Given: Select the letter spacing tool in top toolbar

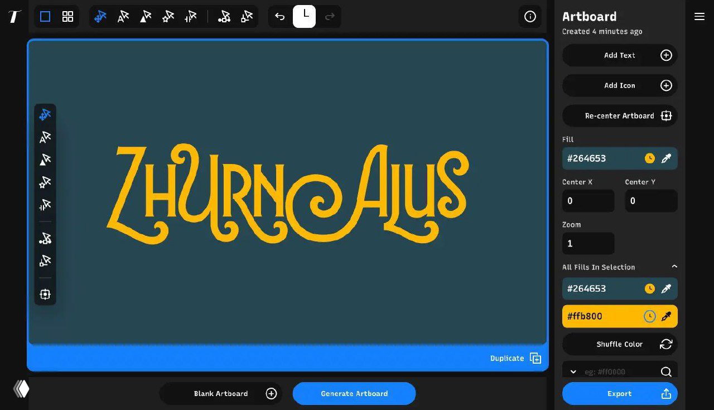Looking at the screenshot, I should 191,17.
